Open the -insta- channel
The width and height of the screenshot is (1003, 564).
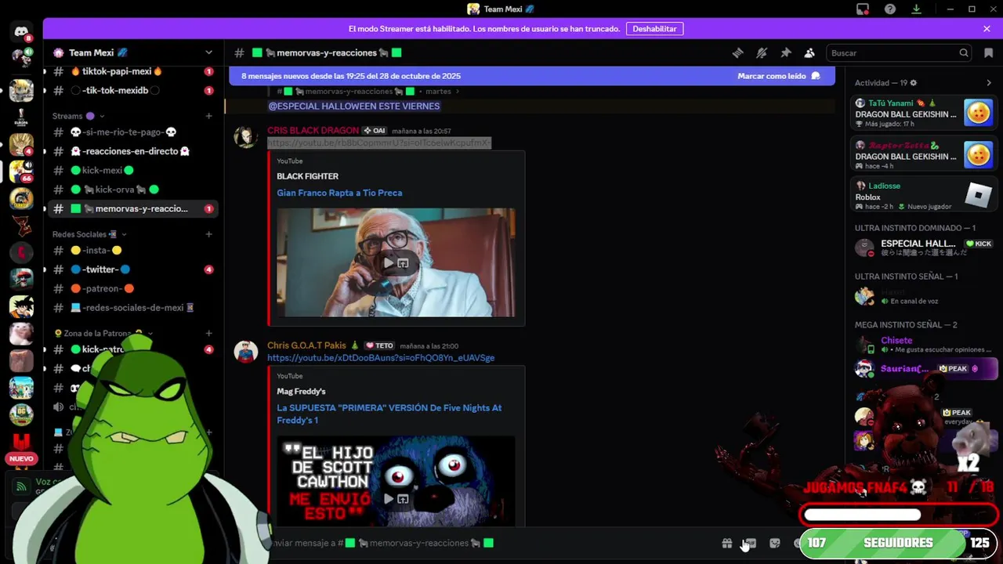pyautogui.click(x=133, y=250)
